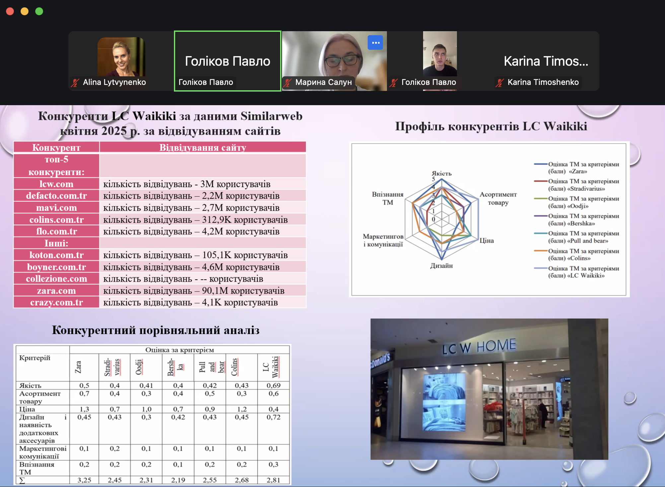This screenshot has height=487, width=665.
Task: Click Karina Timoshenko's muted microphone icon
Action: point(500,82)
